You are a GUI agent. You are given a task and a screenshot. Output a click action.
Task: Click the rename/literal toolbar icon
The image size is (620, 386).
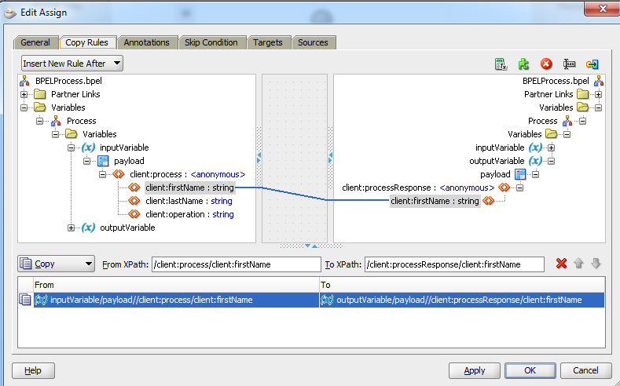tap(570, 64)
